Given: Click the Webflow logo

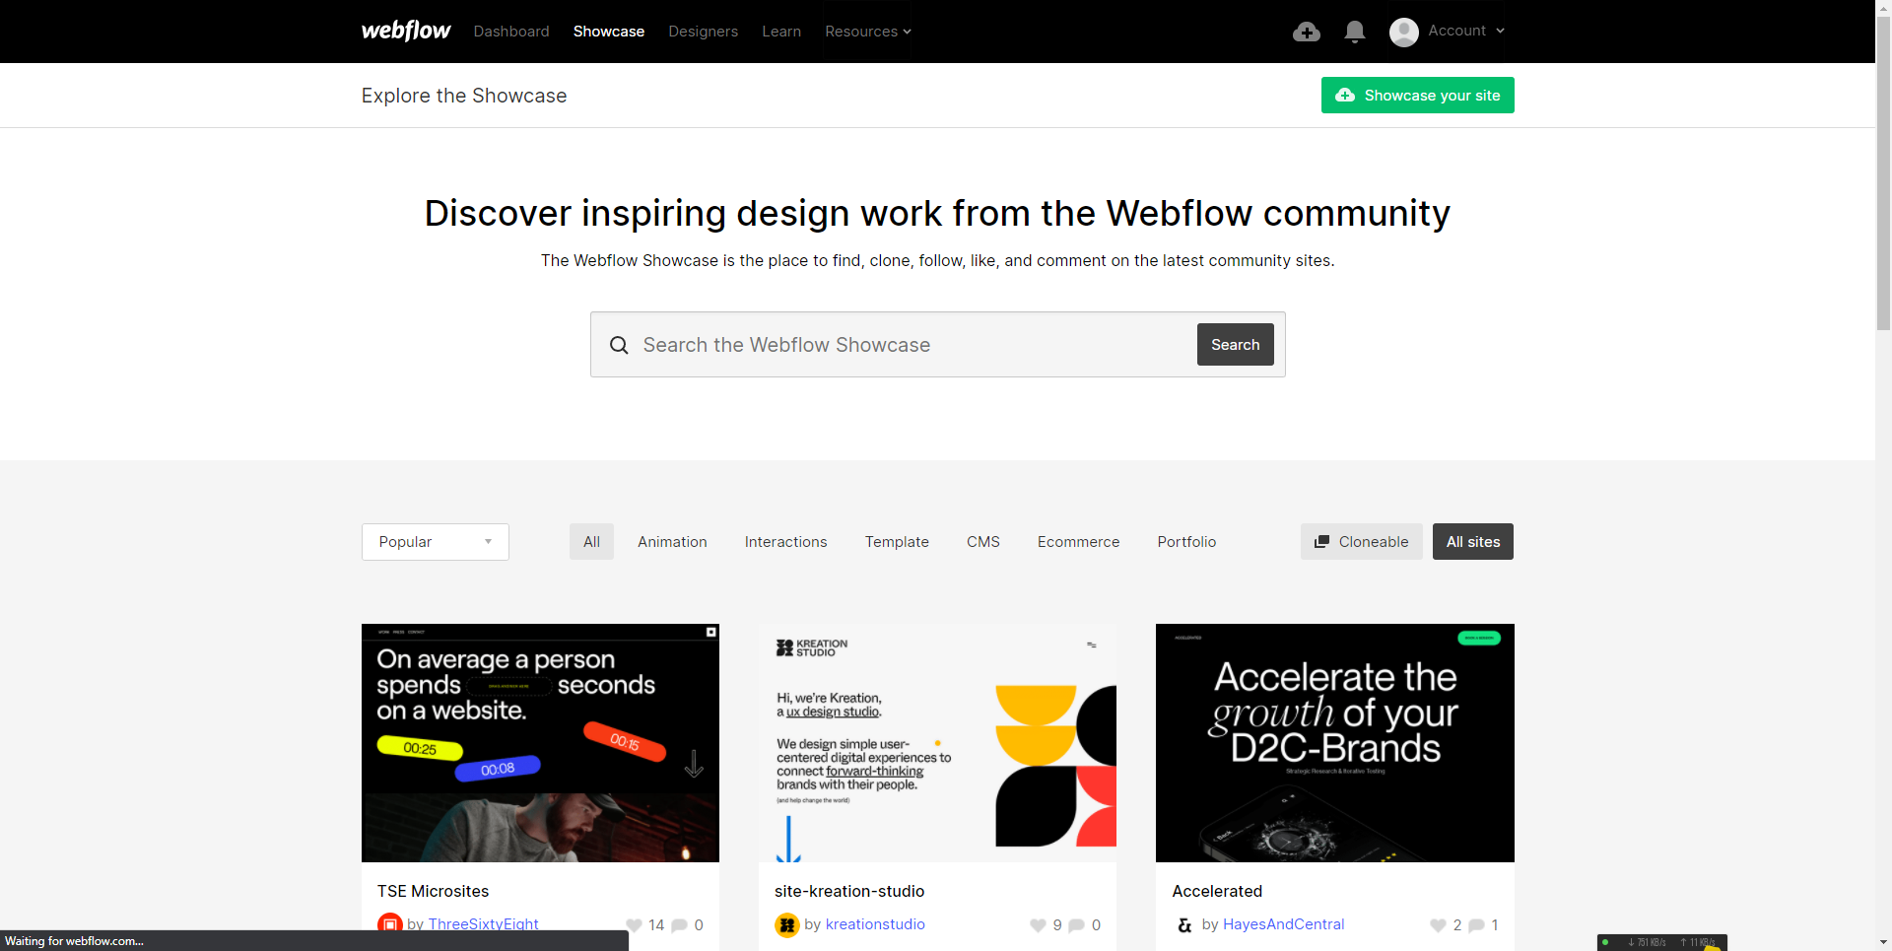Looking at the screenshot, I should click(x=406, y=31).
